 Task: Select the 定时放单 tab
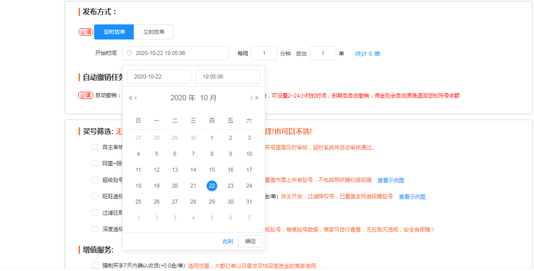coord(114,32)
